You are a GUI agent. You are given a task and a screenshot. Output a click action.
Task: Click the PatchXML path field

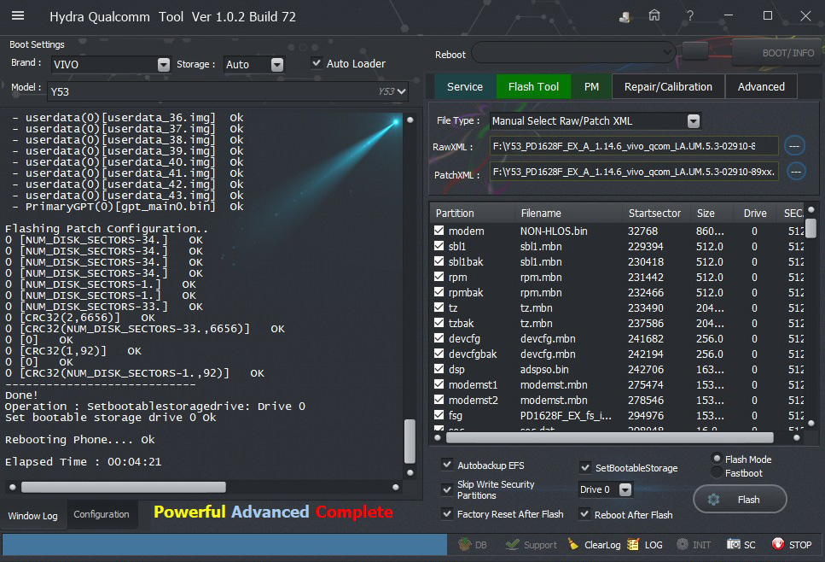[x=634, y=172]
